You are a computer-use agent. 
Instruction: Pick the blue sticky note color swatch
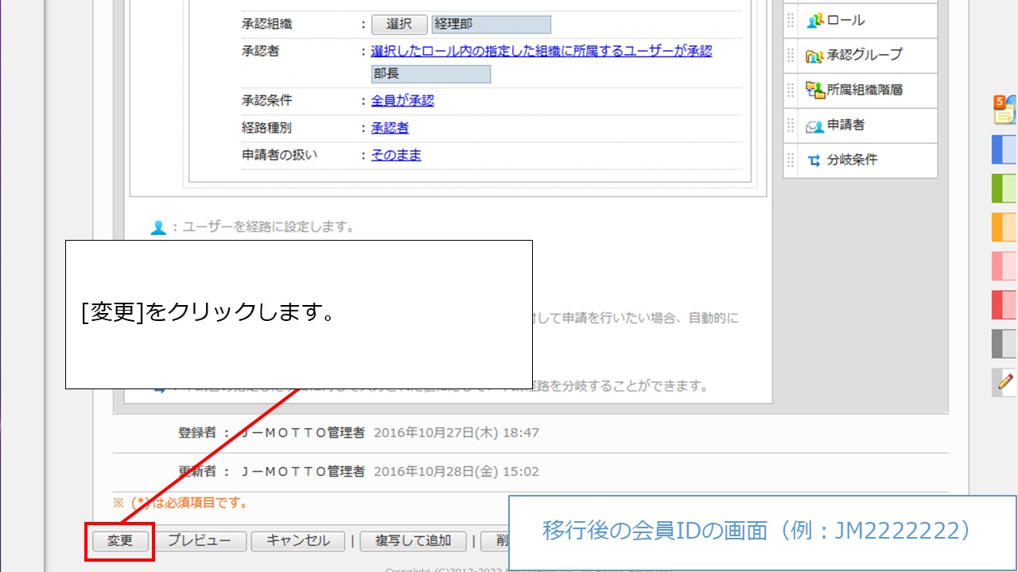point(1004,149)
